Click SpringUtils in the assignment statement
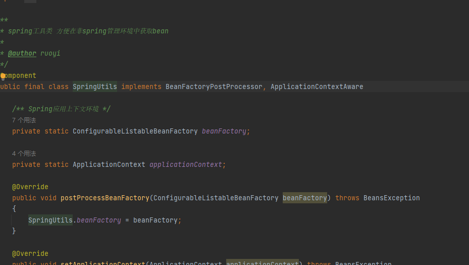 pyautogui.click(x=50, y=220)
